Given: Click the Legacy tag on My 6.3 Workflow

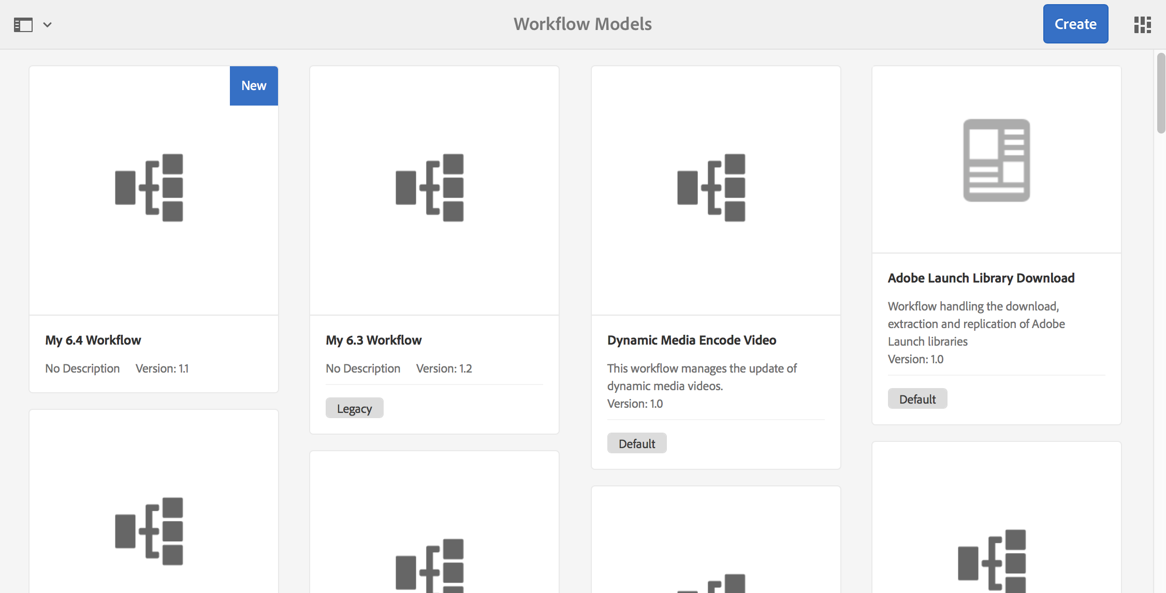Looking at the screenshot, I should tap(354, 408).
